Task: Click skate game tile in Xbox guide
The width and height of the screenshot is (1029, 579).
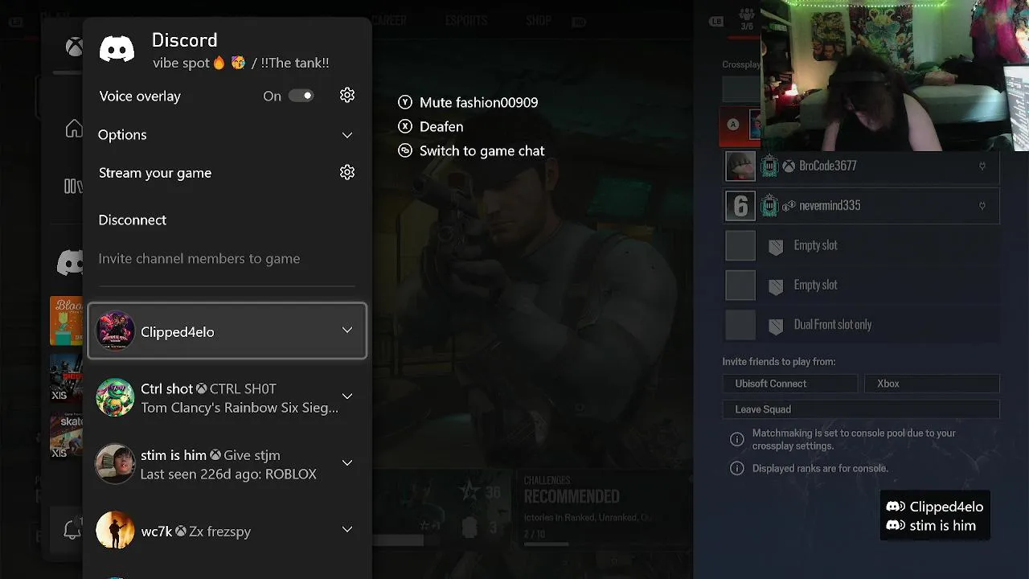Action: point(67,433)
